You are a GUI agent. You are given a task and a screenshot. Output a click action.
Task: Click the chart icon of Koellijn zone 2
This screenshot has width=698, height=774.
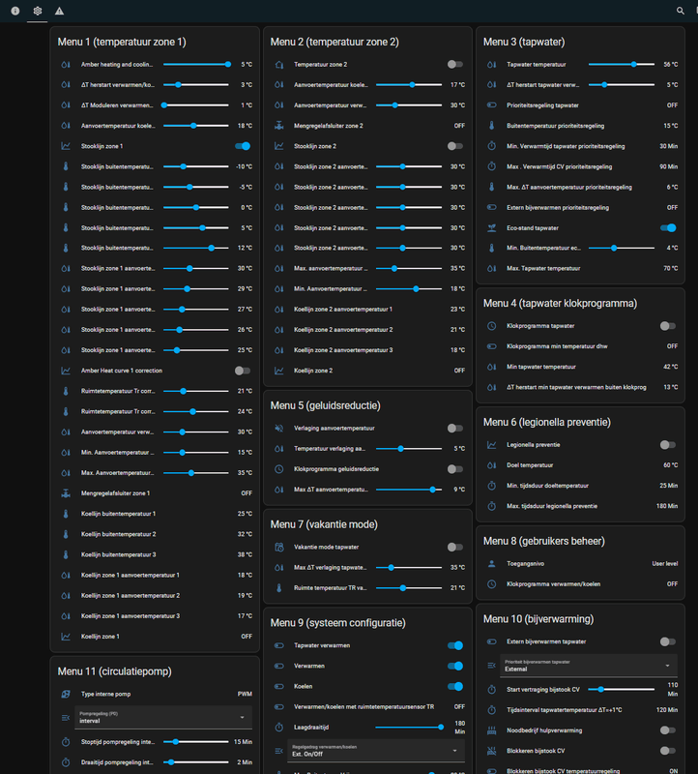pos(278,371)
